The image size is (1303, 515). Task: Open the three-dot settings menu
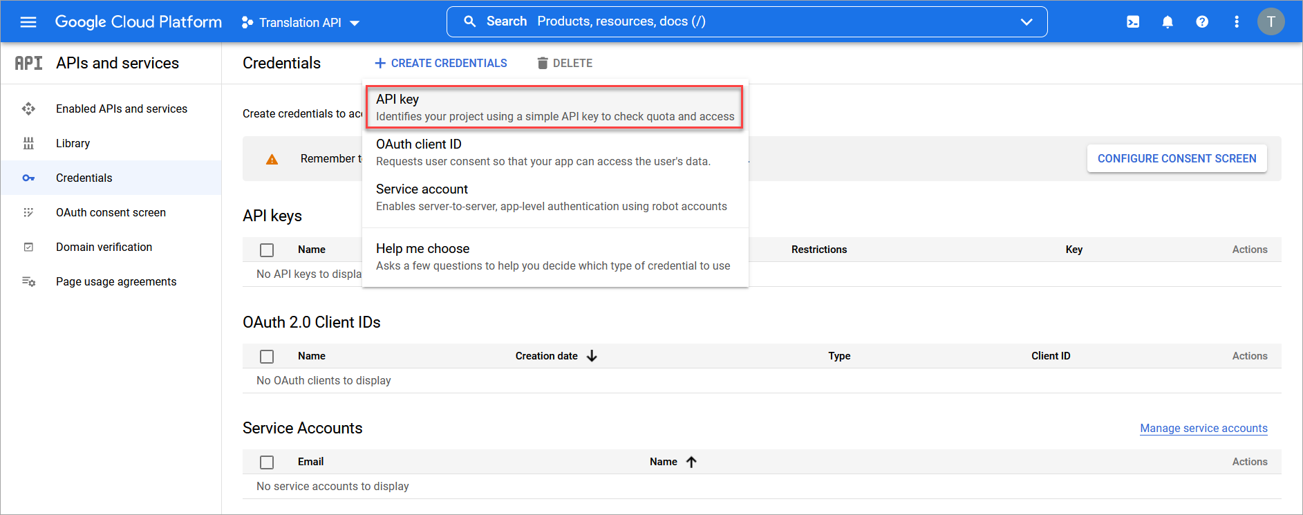tap(1237, 22)
